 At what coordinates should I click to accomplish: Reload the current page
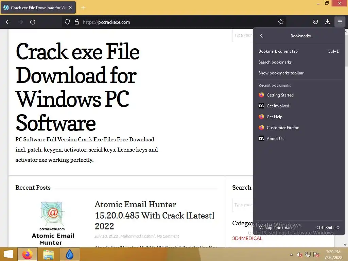pos(33,22)
